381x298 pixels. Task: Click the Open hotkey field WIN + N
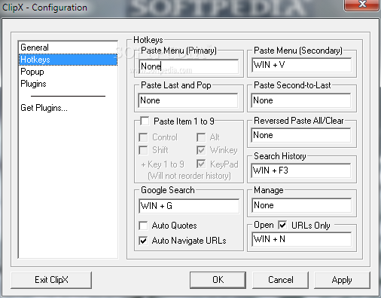point(301,239)
